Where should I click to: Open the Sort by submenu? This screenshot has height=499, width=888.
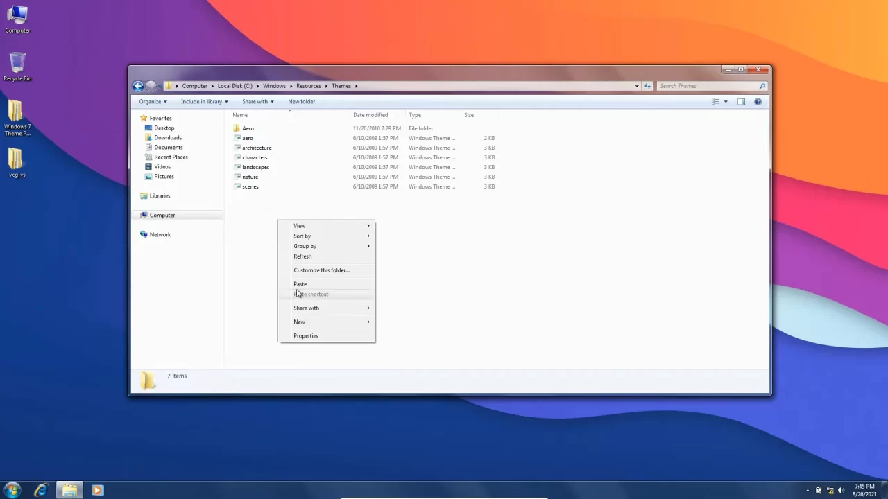click(326, 236)
